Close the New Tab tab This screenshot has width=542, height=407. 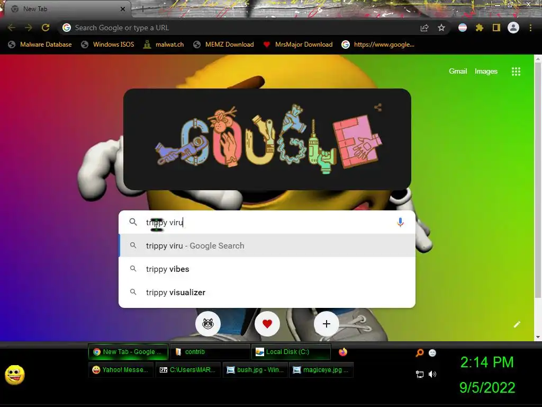pos(123,9)
